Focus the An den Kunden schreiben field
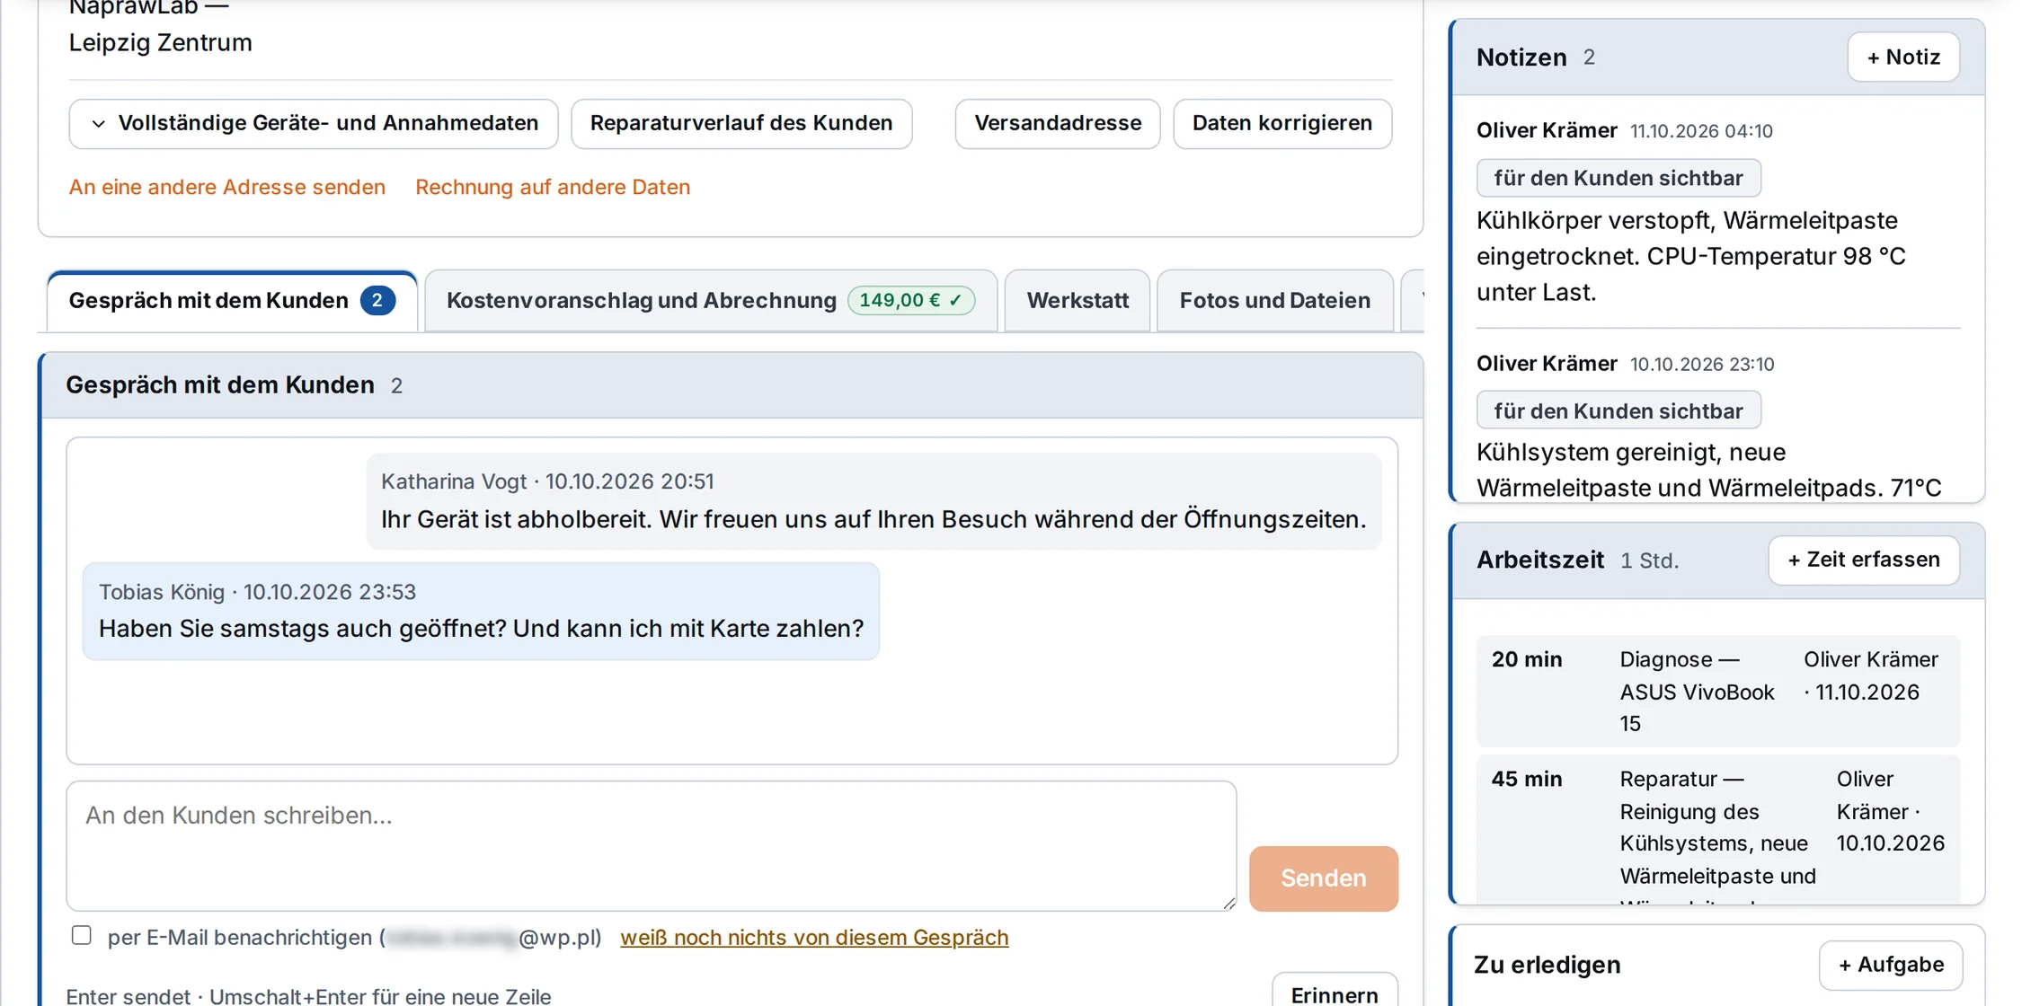The width and height of the screenshot is (2022, 1006). [x=651, y=845]
